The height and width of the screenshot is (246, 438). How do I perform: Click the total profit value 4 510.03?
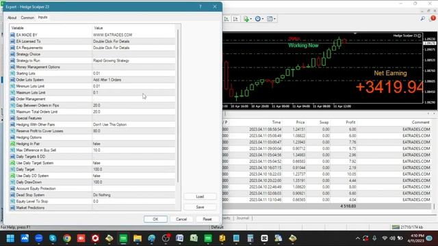(x=348, y=206)
